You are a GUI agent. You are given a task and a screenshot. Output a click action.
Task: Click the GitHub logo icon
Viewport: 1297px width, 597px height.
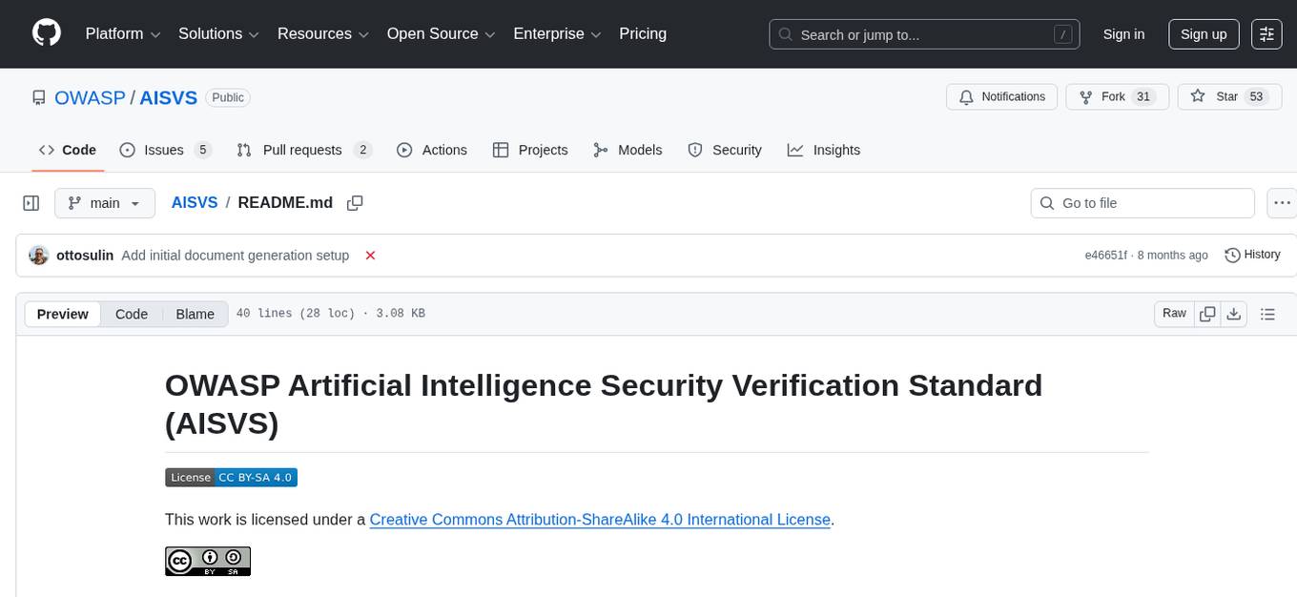pos(47,33)
